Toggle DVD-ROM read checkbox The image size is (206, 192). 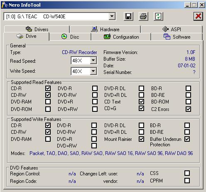click(48, 109)
